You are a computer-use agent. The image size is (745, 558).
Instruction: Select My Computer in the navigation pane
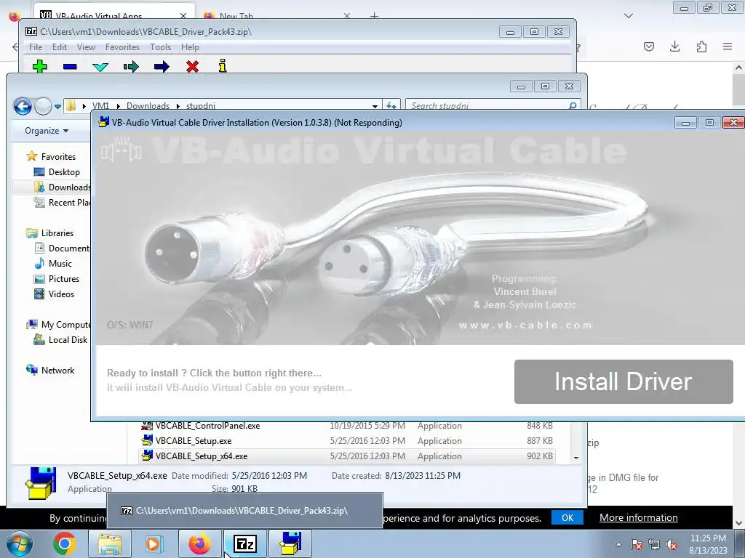pos(58,325)
